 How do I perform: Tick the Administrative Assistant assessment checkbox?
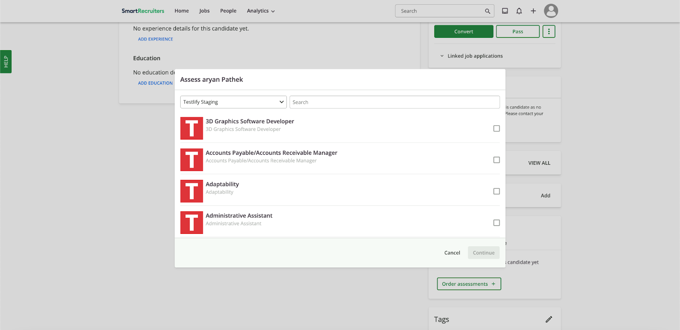(496, 223)
